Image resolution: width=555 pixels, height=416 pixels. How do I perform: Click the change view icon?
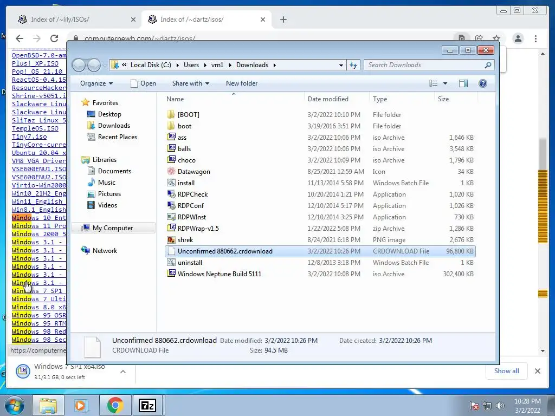[x=433, y=83]
